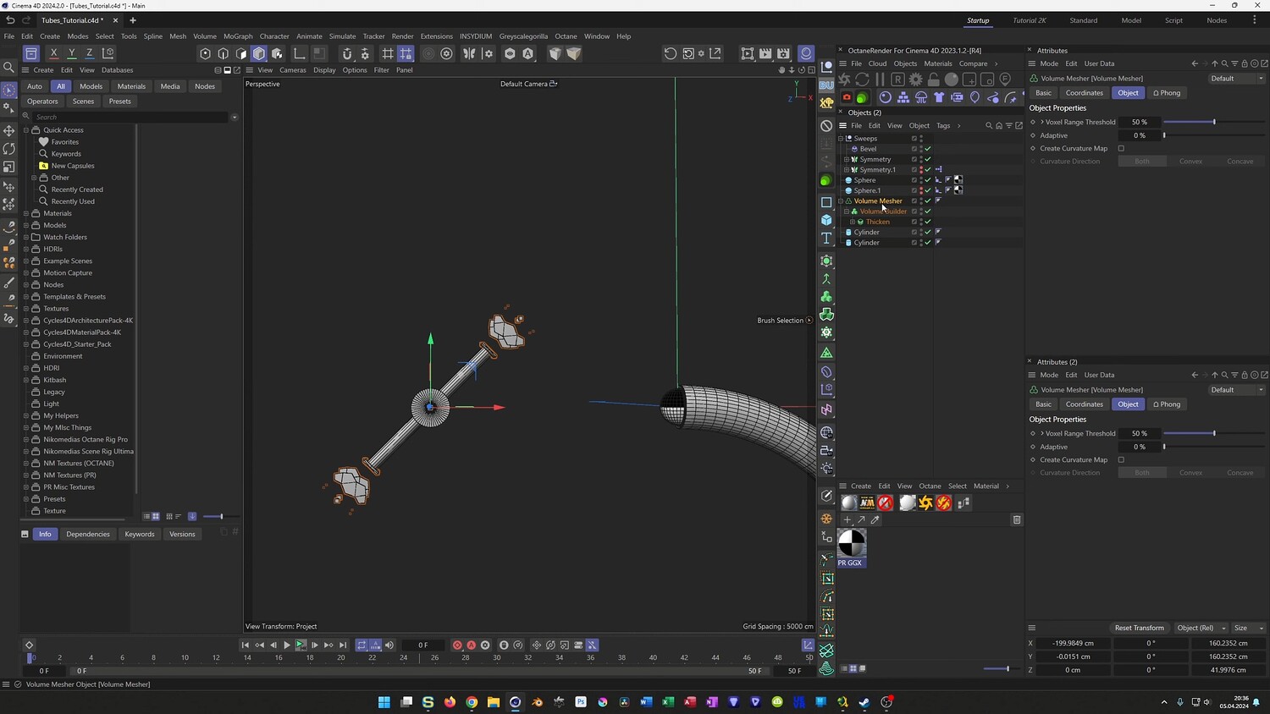Image resolution: width=1270 pixels, height=714 pixels.
Task: Activate Model mode icon
Action: click(x=259, y=53)
